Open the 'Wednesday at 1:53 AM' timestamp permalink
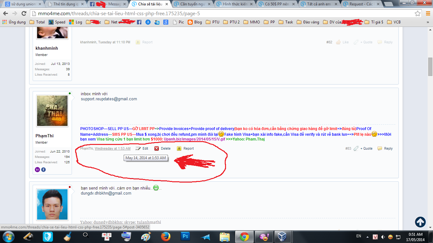 pos(113,148)
